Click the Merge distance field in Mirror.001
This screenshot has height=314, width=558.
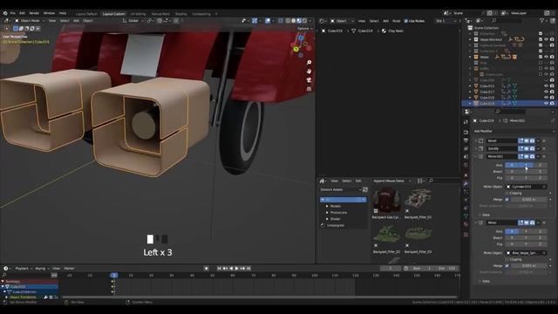(x=529, y=200)
